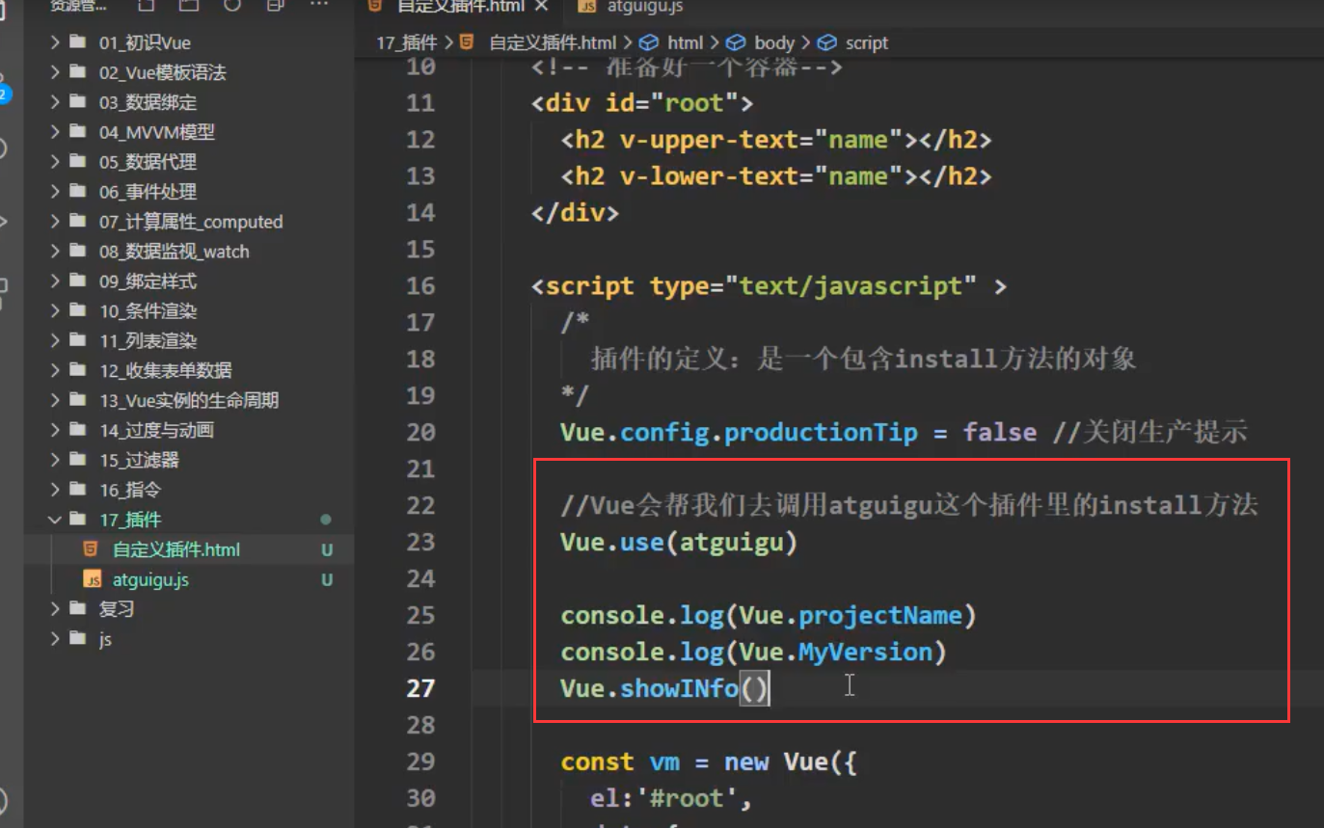1324x828 pixels.
Task: Click the U status next to 自定义插件.html
Action: click(x=327, y=550)
